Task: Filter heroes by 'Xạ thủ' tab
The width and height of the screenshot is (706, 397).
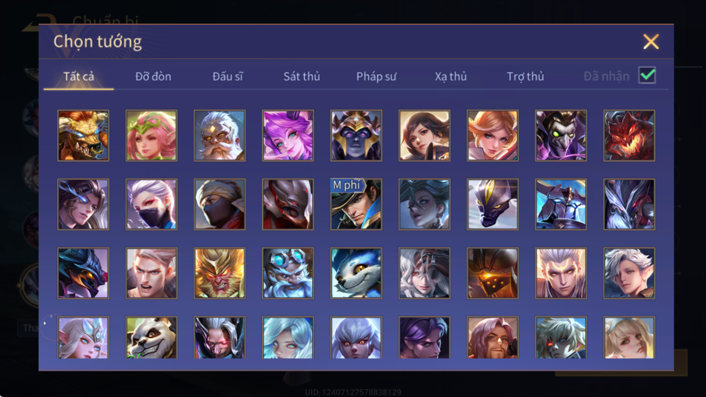Action: pyautogui.click(x=450, y=76)
